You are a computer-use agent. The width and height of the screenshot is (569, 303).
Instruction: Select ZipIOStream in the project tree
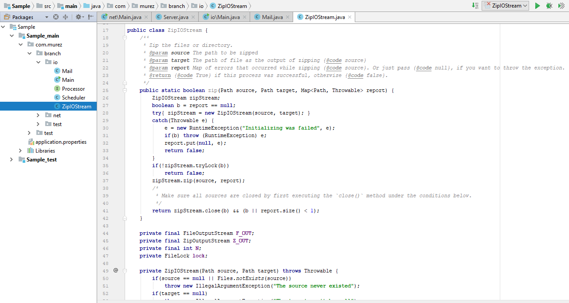[x=48, y=107]
